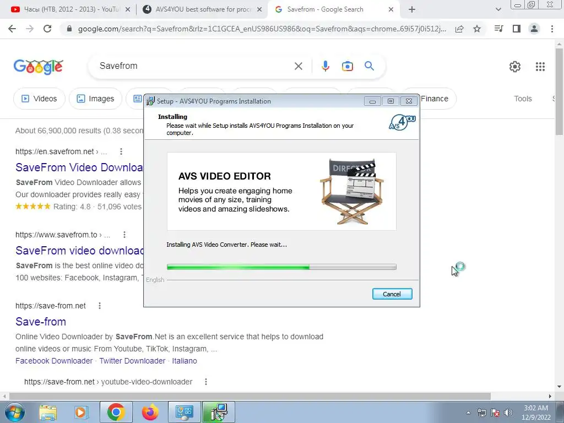Go back to the previous page
Screen dimensions: 564x423
pos(12,29)
